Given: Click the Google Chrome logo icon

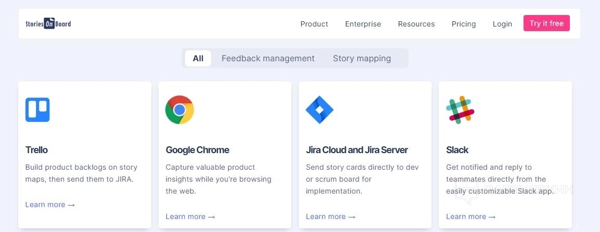Looking at the screenshot, I should (179, 110).
